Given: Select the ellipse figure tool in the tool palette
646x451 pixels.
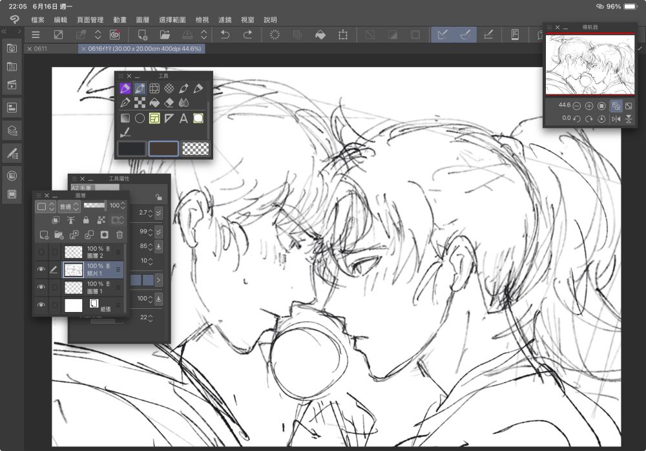Looking at the screenshot, I should coord(140,119).
